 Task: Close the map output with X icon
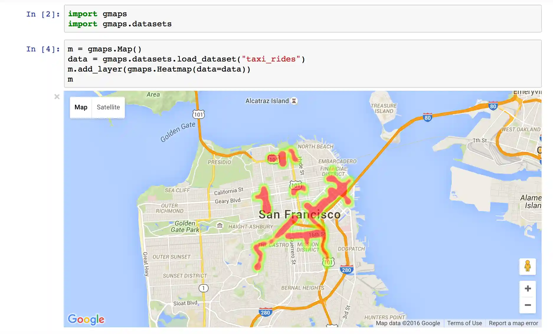point(57,97)
